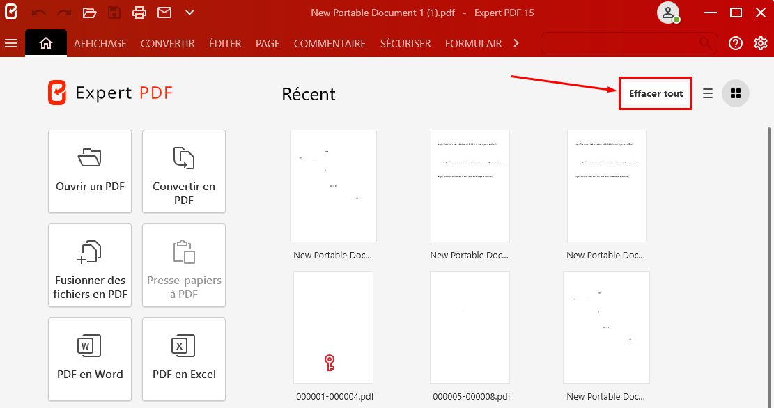Viewport: 774px width, 408px height.
Task: Click the redo arrow in the title bar
Action: pos(64,13)
